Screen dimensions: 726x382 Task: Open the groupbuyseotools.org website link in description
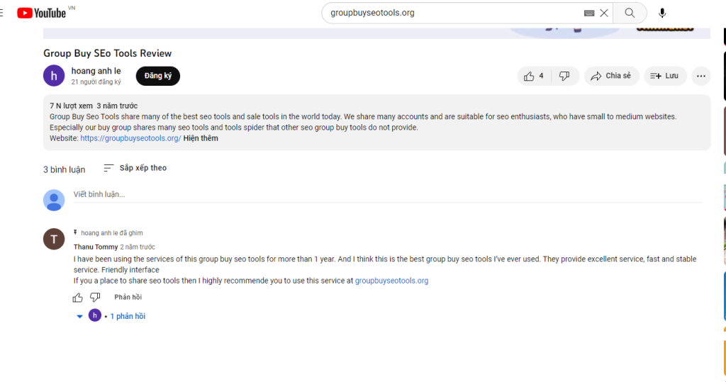click(130, 138)
